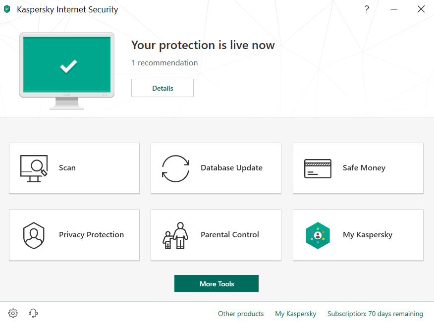Open the Other products link
This screenshot has height=322, width=434.
[x=241, y=314]
